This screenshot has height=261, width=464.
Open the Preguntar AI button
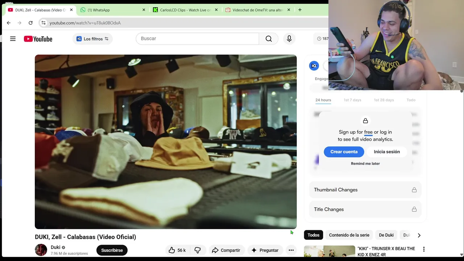point(265,250)
